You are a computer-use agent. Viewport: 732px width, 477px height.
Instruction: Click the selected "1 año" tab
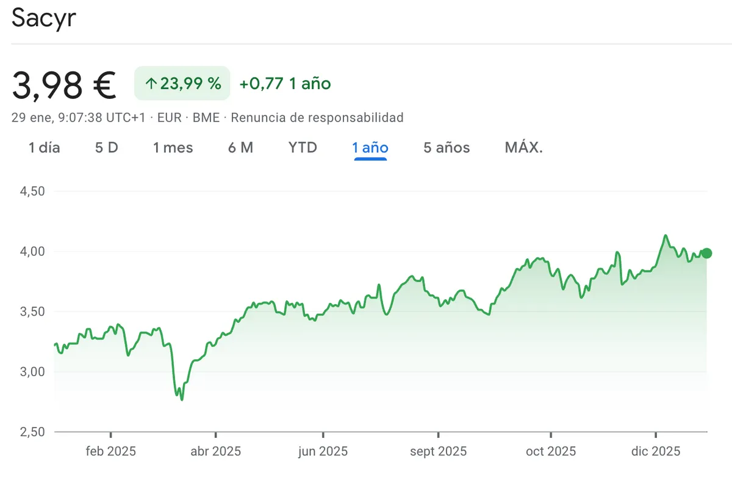[x=370, y=148]
